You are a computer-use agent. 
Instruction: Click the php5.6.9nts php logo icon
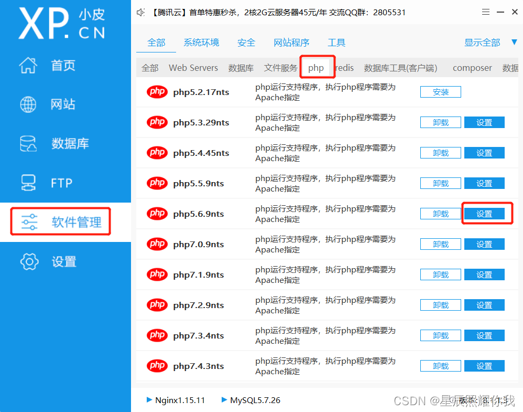tap(157, 214)
